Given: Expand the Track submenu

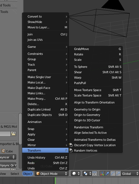Looking at the screenshot, I should tap(45, 65).
